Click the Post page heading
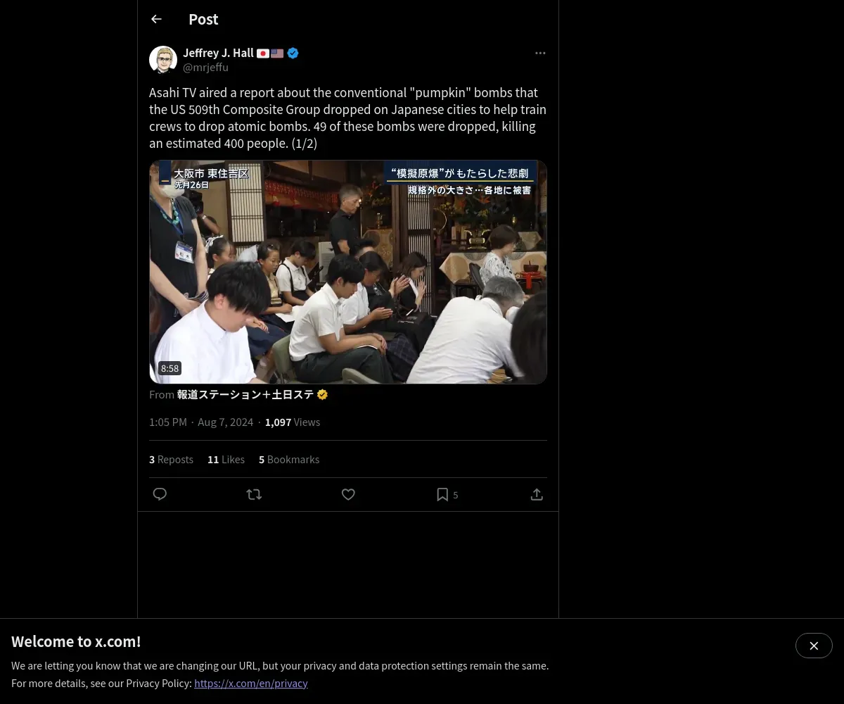Screen dimensions: 844x704 203,19
